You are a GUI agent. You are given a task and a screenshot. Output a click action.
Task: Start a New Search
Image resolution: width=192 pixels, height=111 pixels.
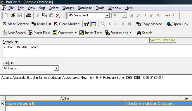pyautogui.click(x=14, y=33)
